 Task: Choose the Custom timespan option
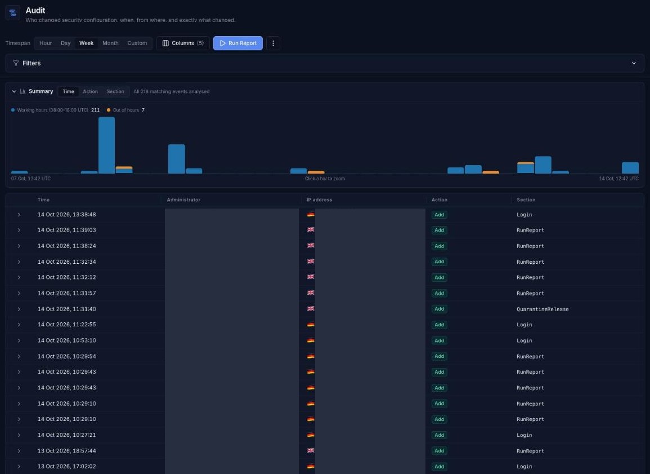coord(137,43)
